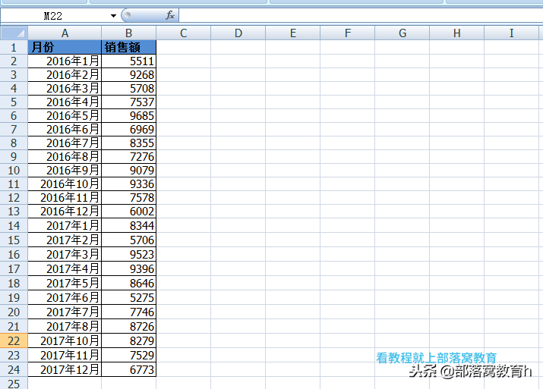Click sales value 9268

(129, 74)
